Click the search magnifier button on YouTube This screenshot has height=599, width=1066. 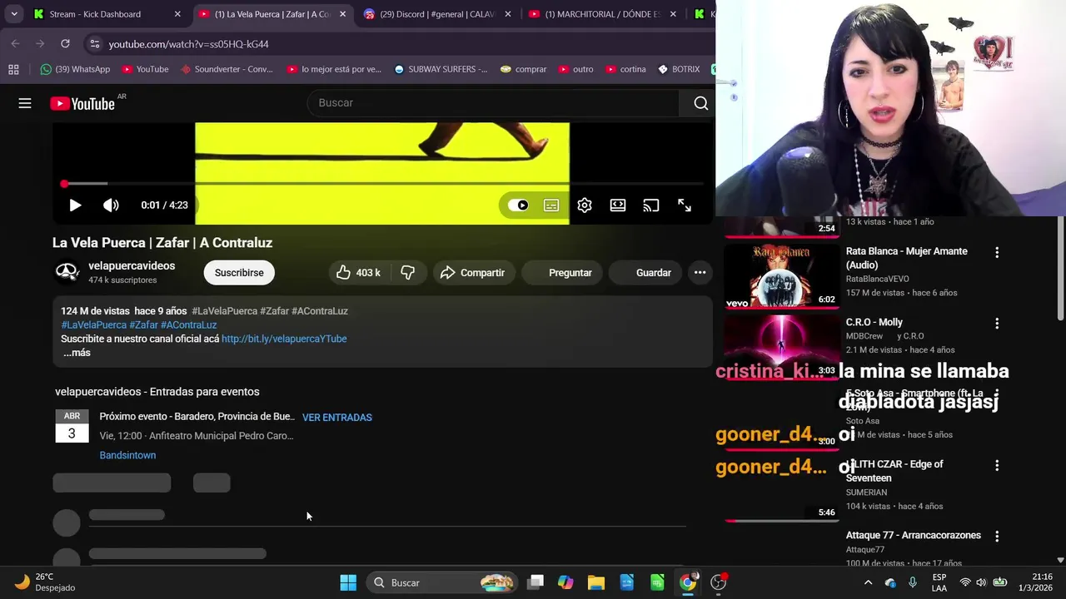700,103
